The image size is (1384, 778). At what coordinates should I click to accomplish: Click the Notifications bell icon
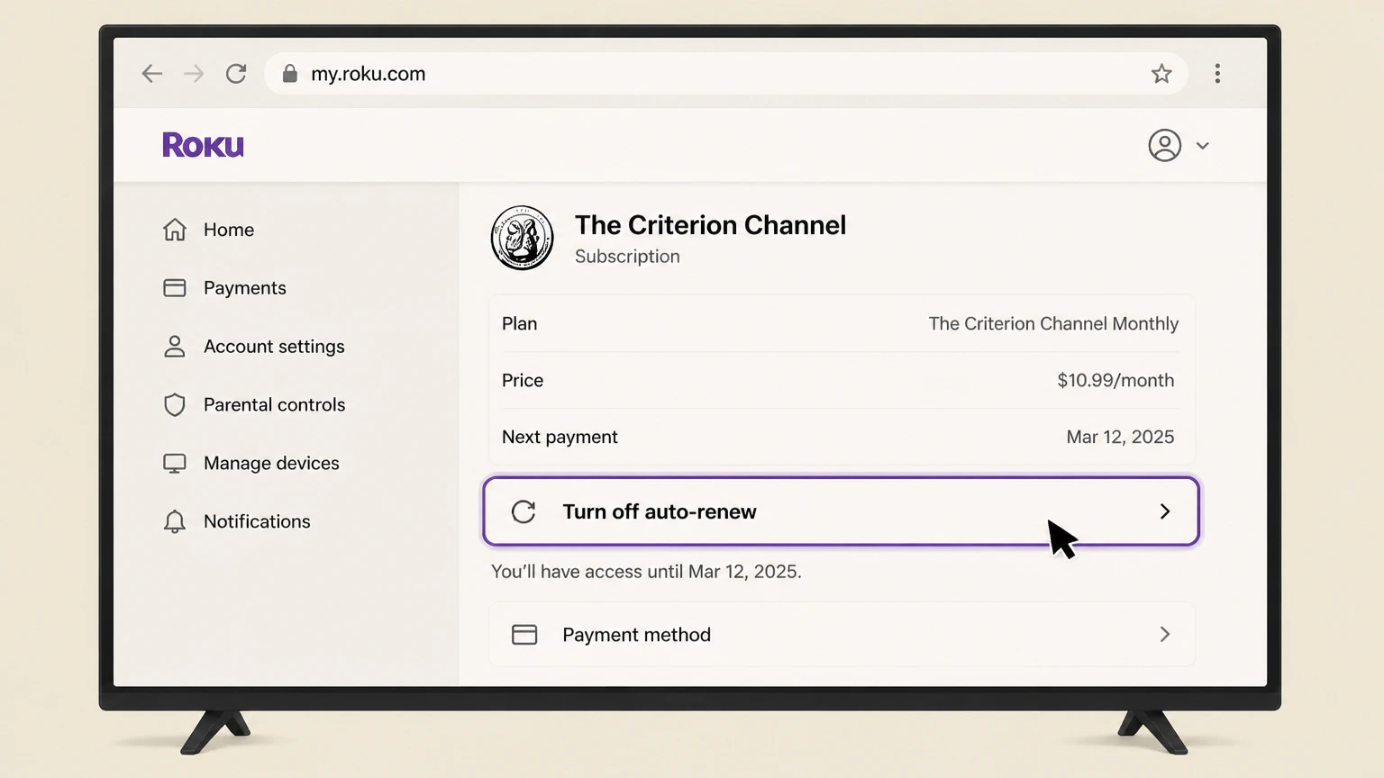175,522
